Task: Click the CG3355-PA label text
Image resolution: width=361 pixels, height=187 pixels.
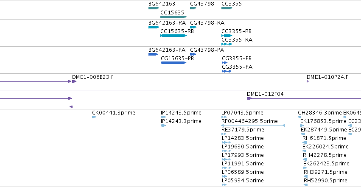Action: 237,67
